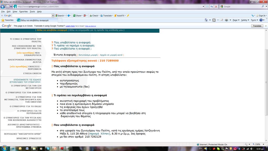Click 'Αρχείο σε μορφή word' link
The image size is (268, 151).
tap(111, 55)
